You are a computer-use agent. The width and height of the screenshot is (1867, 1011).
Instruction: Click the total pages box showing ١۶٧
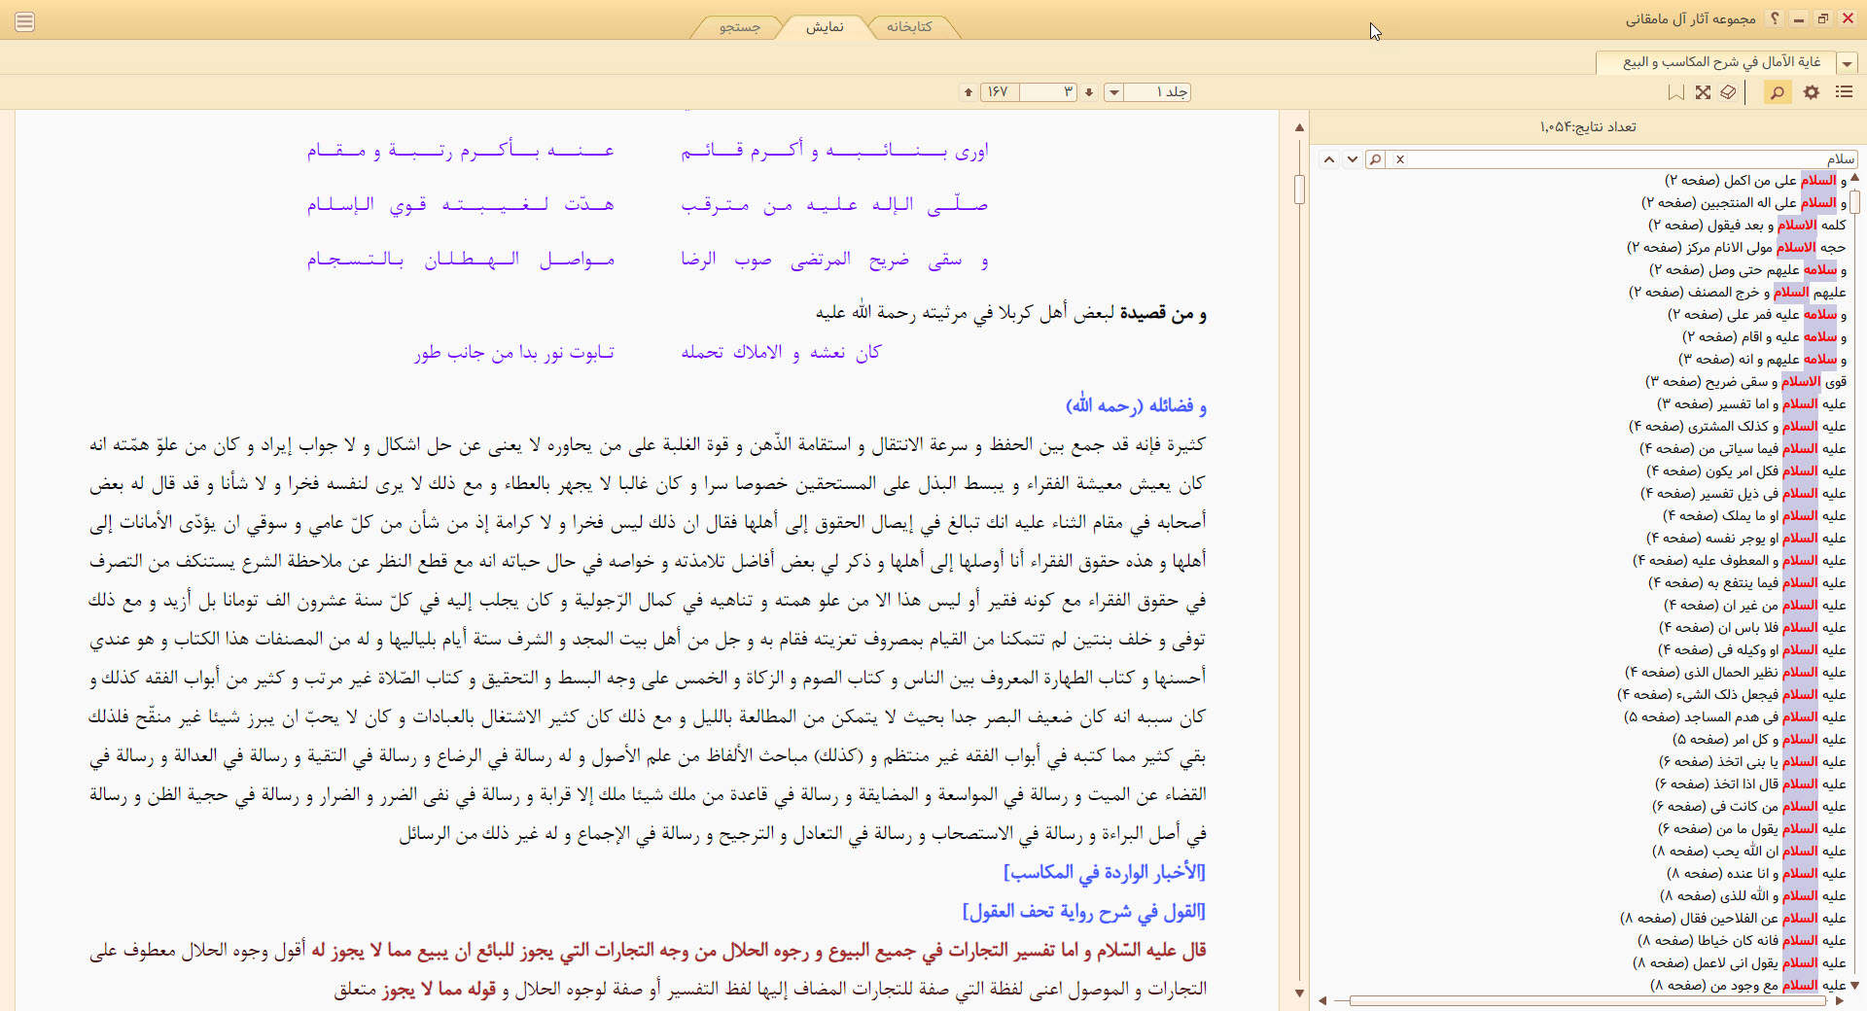(x=999, y=92)
